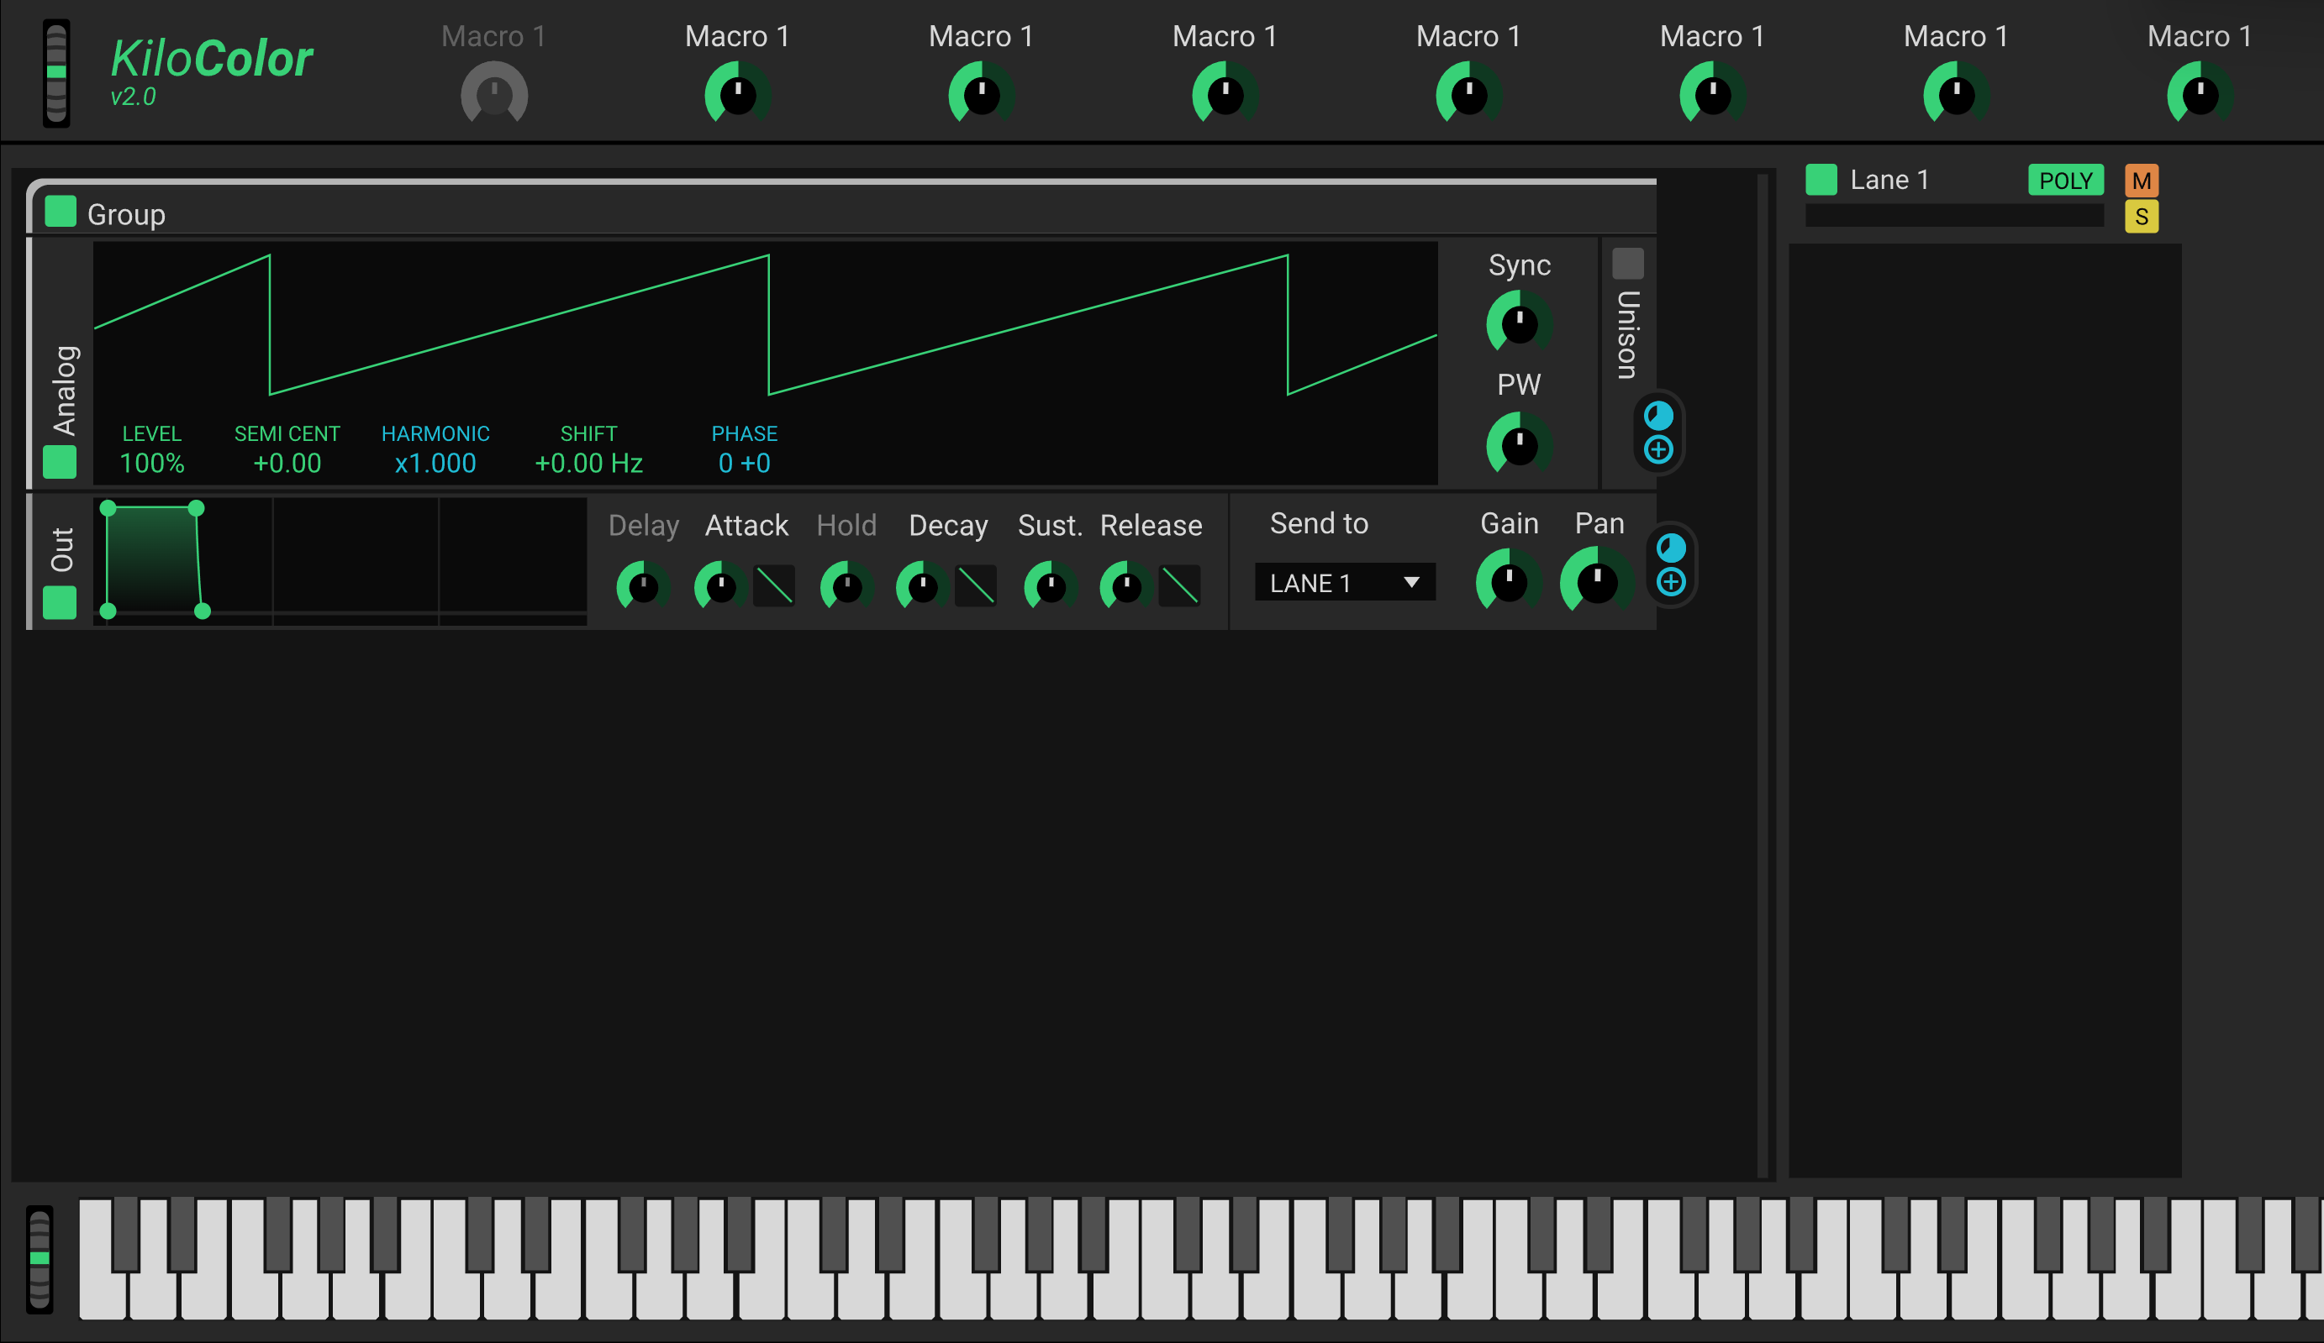Disable the Analog oscillator power square
This screenshot has height=1343, width=2324.
coord(60,462)
